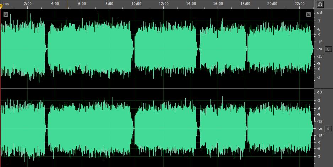Toggle the L channel enable button
This screenshot has width=333, height=167.
[328, 49]
